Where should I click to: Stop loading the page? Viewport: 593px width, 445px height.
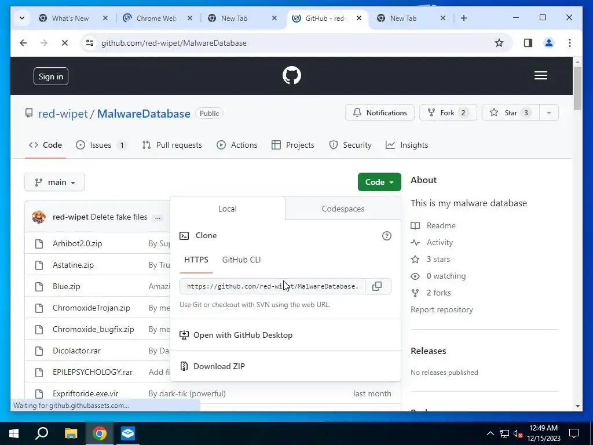65,43
